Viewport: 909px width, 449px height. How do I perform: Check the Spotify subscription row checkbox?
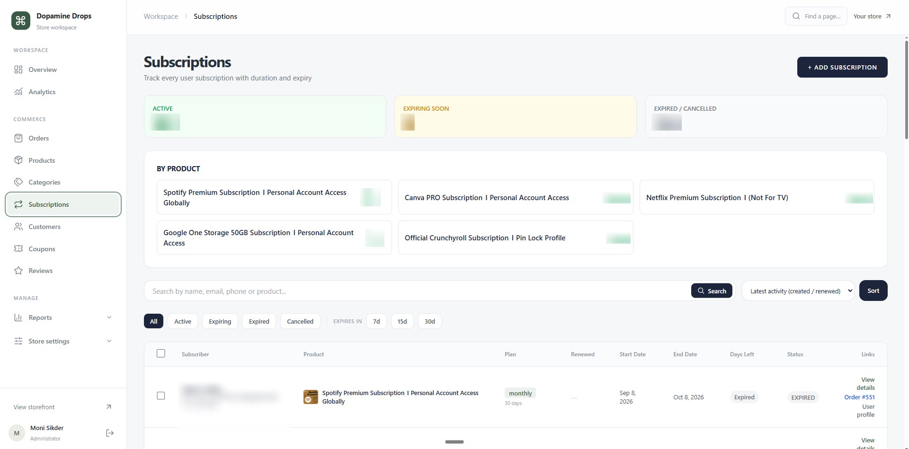[x=161, y=396]
